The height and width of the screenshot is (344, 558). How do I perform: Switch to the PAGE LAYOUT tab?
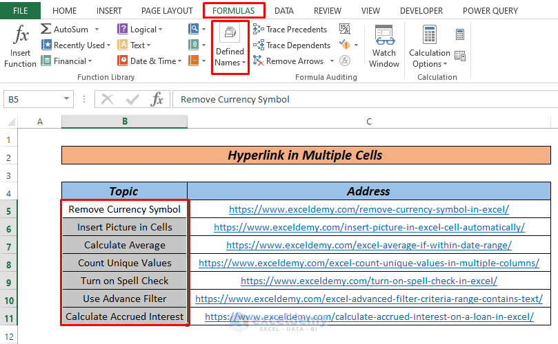click(x=167, y=11)
